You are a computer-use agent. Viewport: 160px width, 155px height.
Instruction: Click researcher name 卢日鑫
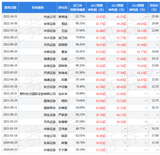tap(63, 87)
